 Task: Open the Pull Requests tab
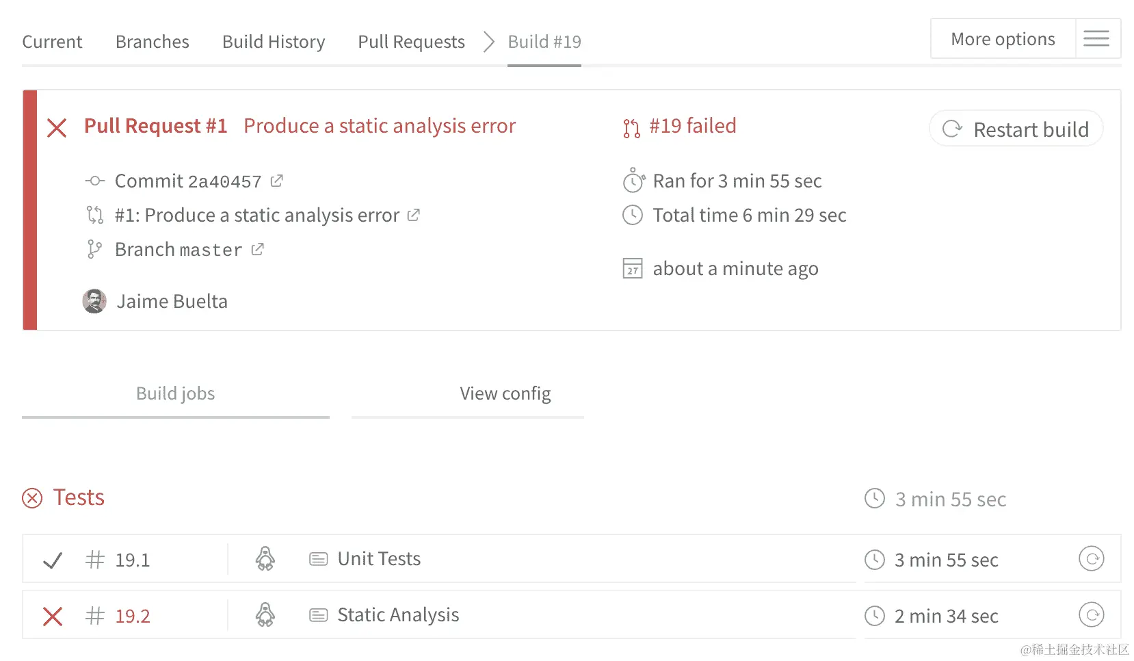[x=411, y=42]
